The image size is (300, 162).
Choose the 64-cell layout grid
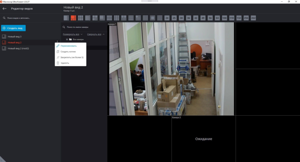coord(217,18)
